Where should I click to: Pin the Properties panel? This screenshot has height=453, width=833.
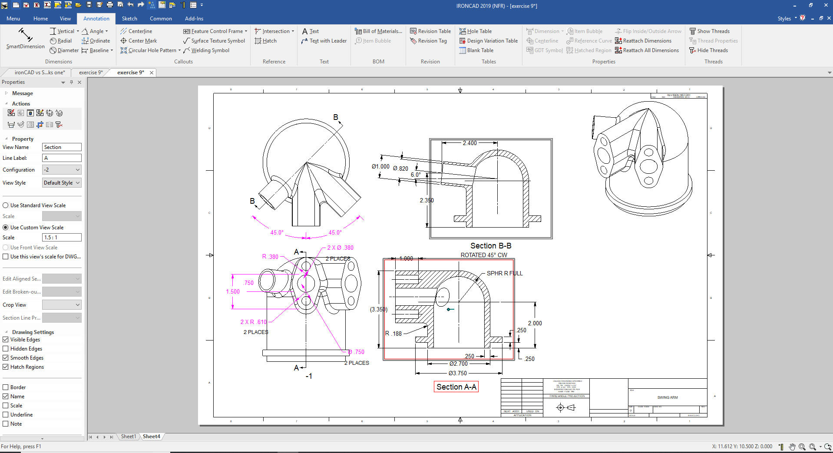[72, 82]
